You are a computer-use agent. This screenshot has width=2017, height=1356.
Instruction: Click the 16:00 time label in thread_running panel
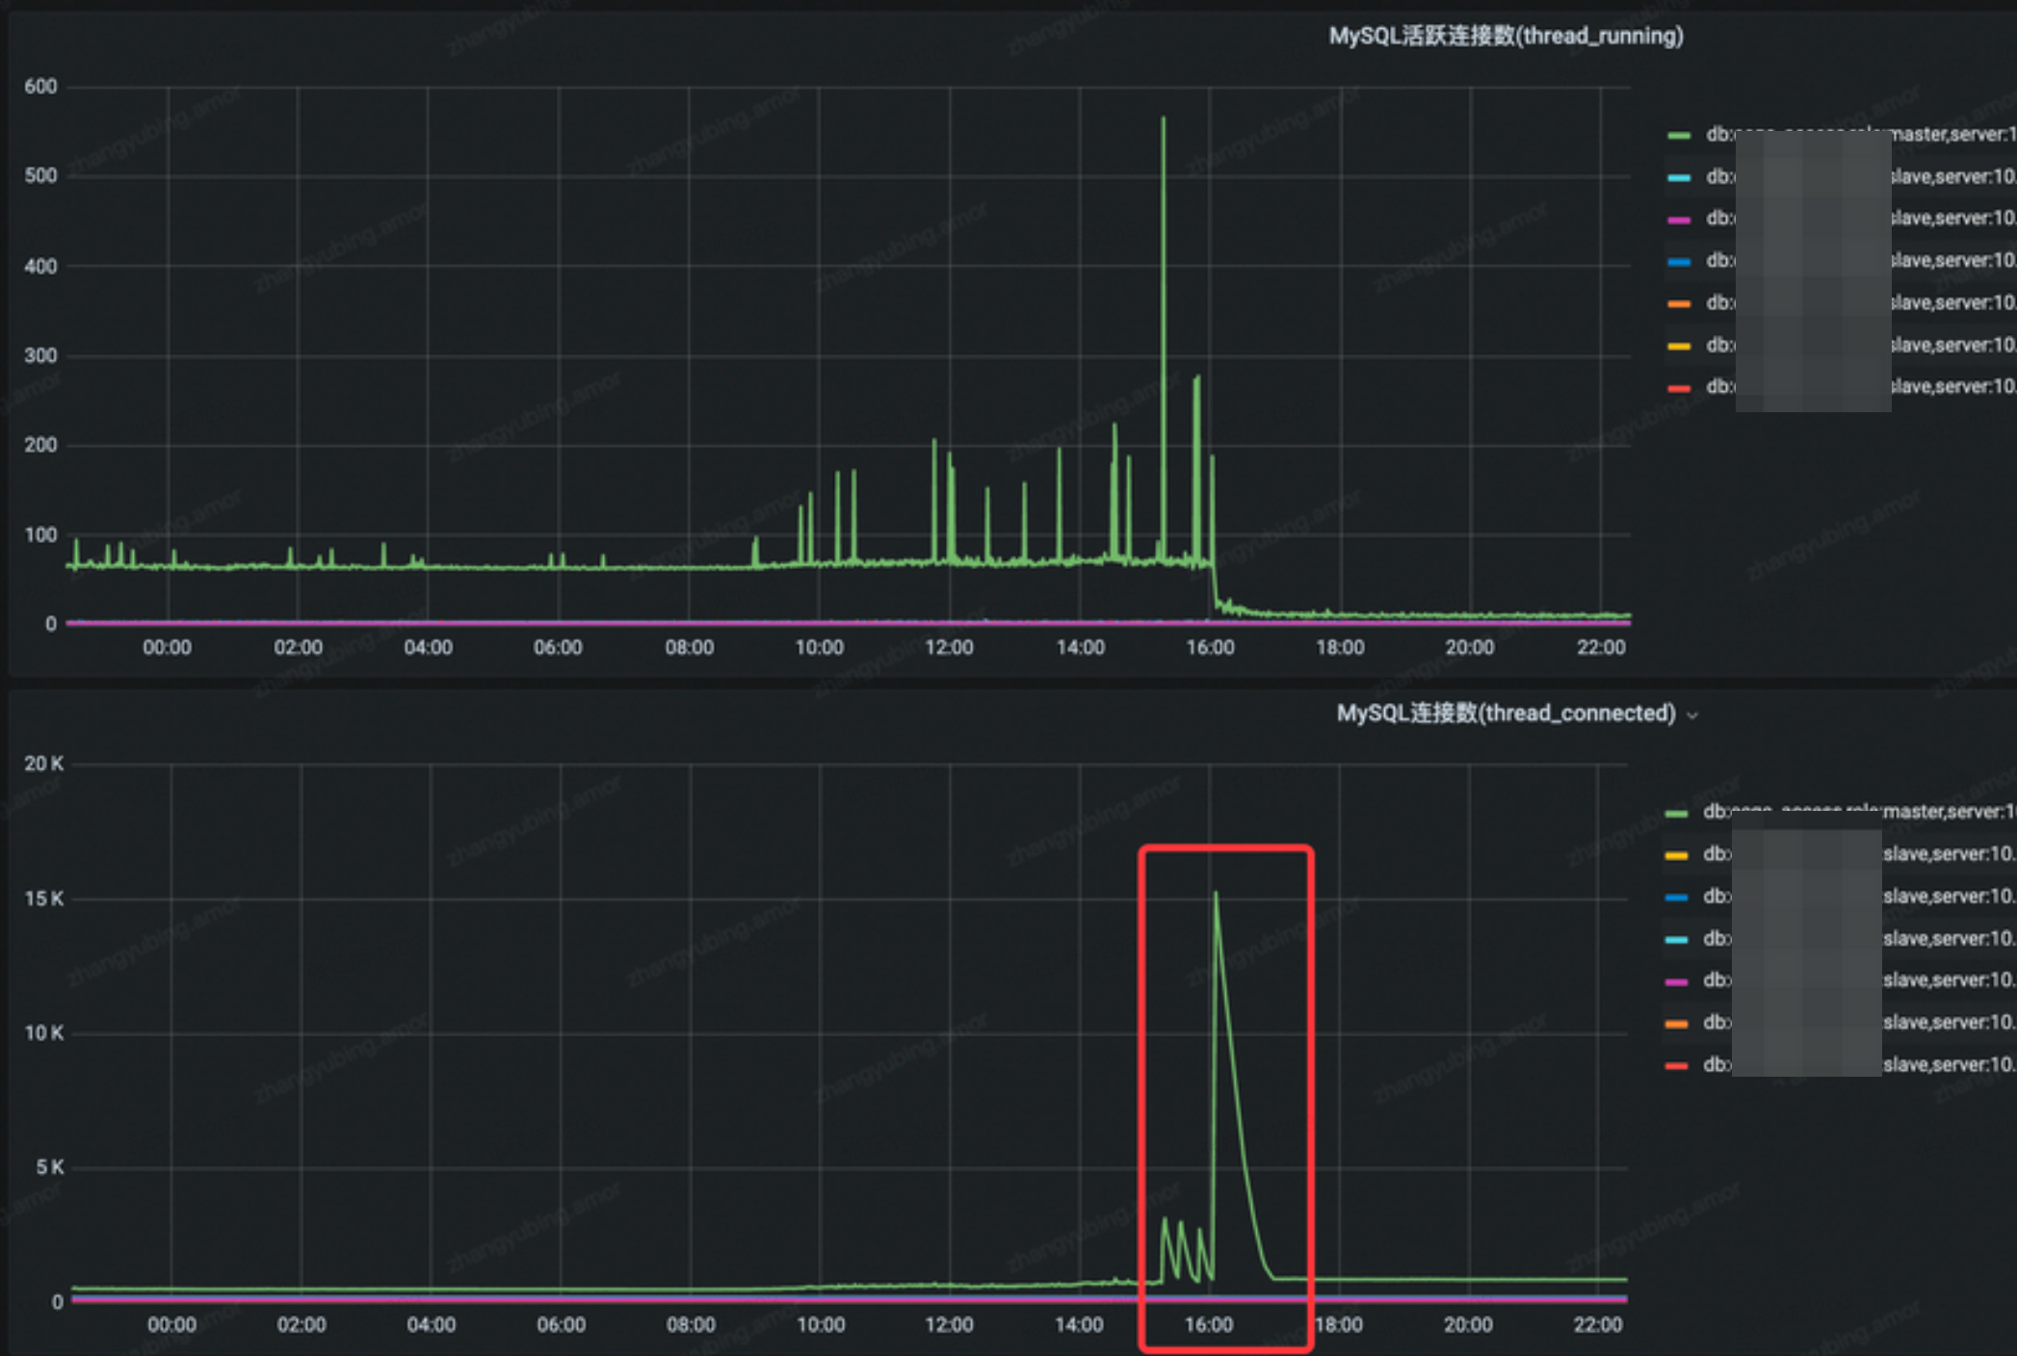point(1210,647)
